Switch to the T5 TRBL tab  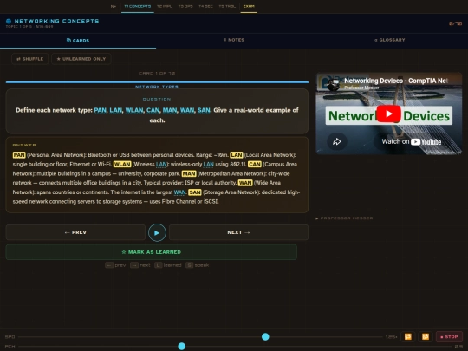click(x=227, y=6)
